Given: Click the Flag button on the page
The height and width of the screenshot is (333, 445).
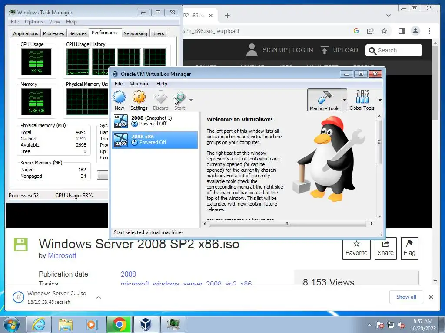Looking at the screenshot, I should [409, 248].
